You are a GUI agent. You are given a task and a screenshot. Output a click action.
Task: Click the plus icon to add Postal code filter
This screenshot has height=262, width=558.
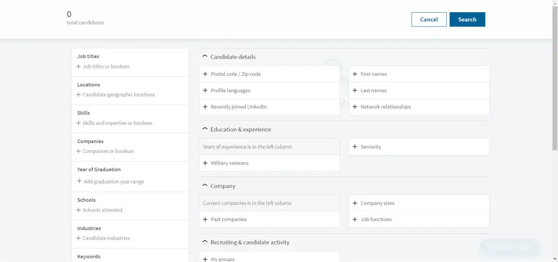coord(205,74)
